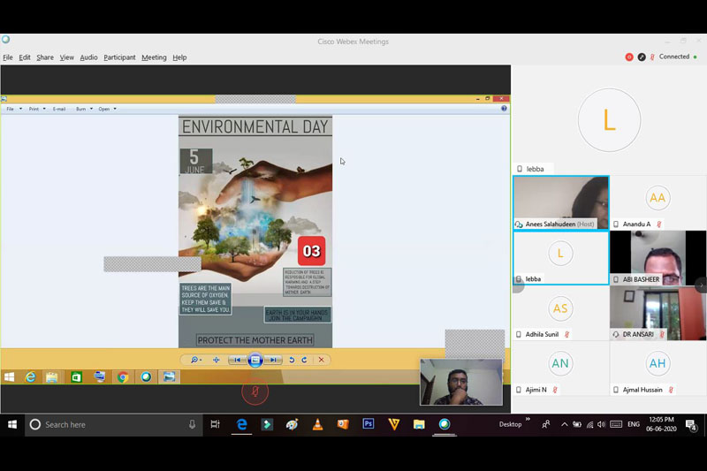Show previous image in photo viewer
This screenshot has width=707, height=471.
[x=237, y=360]
